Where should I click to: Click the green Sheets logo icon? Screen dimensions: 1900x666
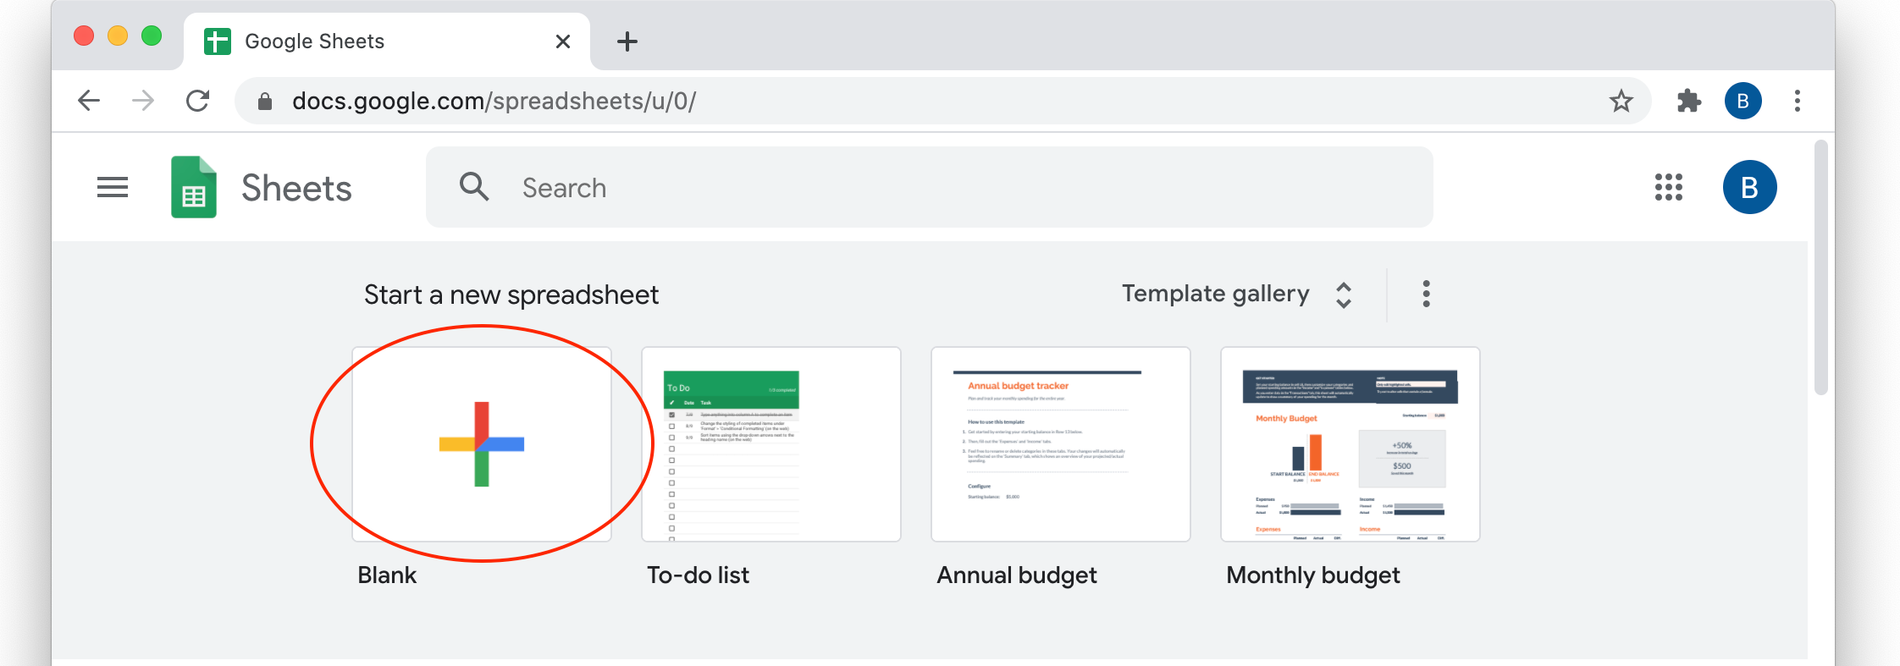point(194,187)
